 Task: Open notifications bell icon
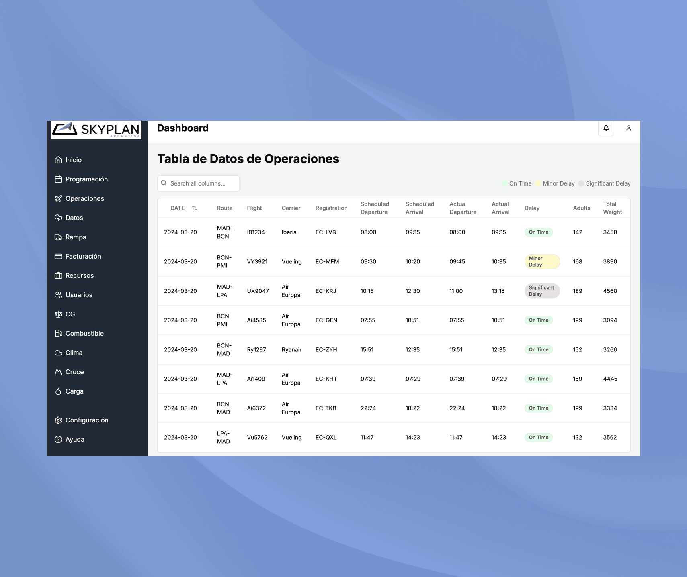(606, 128)
